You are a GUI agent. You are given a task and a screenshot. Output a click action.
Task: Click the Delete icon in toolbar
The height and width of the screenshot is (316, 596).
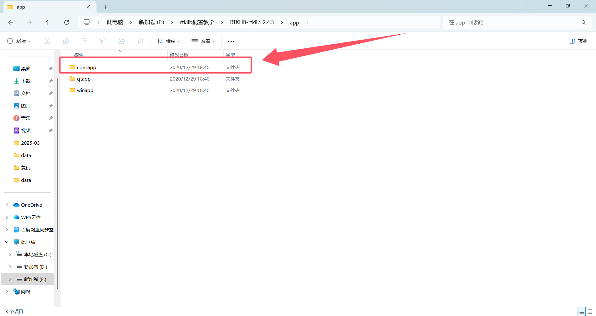tap(140, 41)
